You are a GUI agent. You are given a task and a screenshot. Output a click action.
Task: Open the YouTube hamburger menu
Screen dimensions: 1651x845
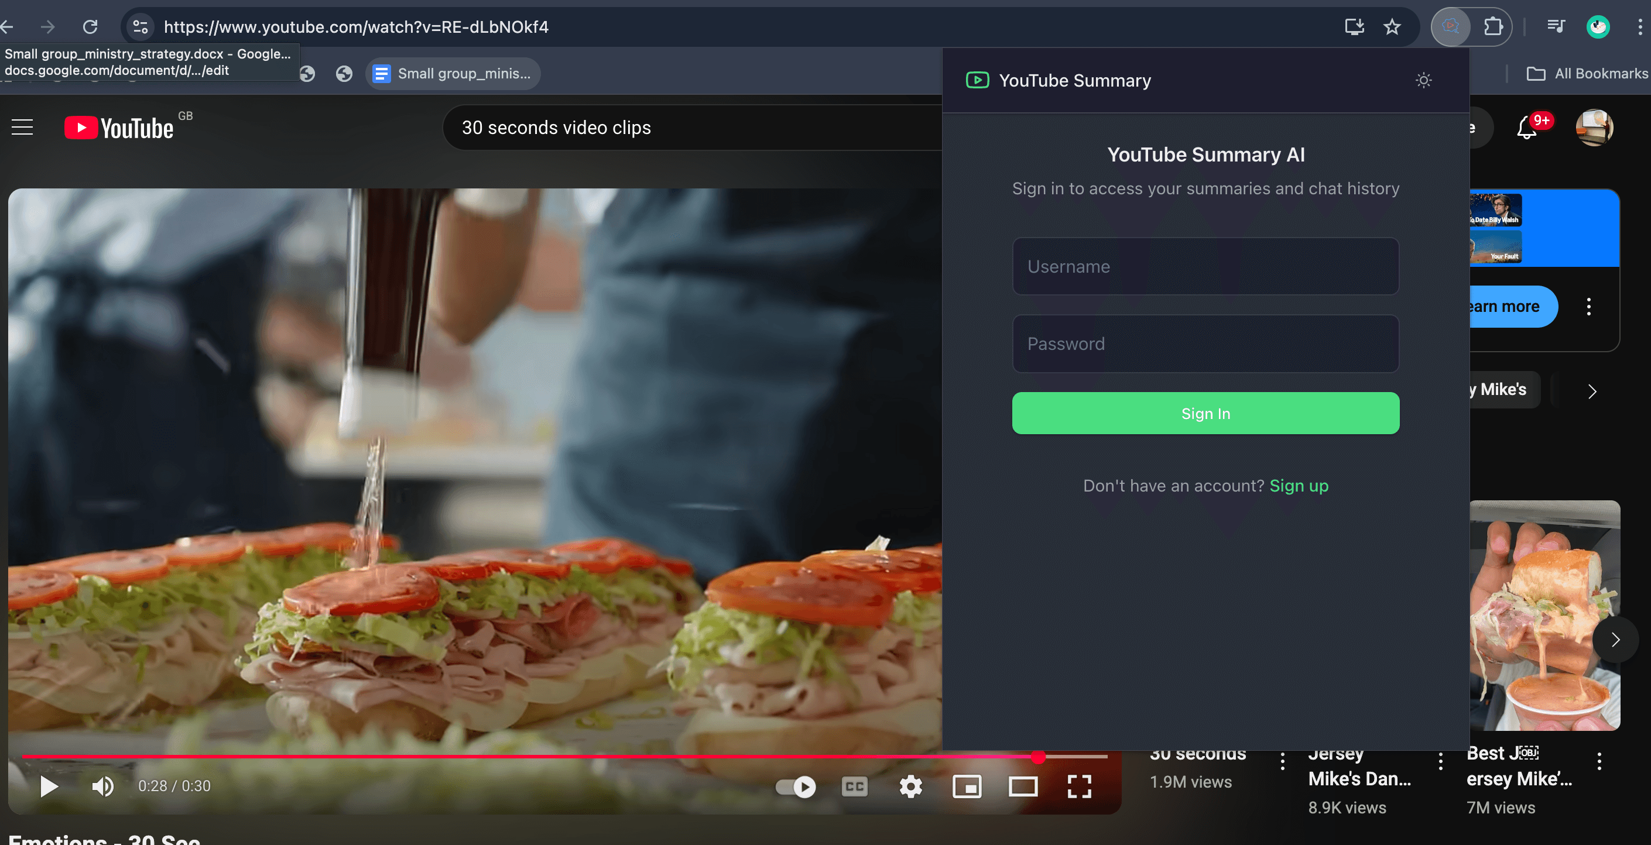pyautogui.click(x=22, y=128)
